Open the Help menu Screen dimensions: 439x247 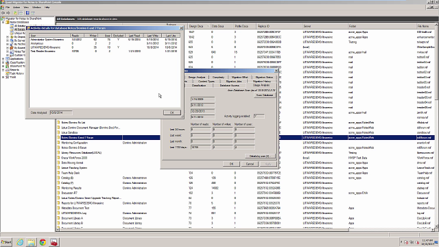[47, 8]
